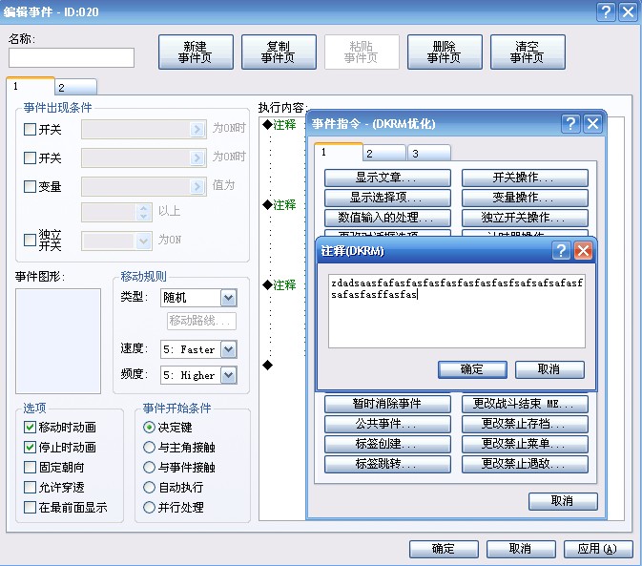The height and width of the screenshot is (566, 642).
Task: Click the help icon in 注释(DKRM) dialog
Action: [561, 250]
